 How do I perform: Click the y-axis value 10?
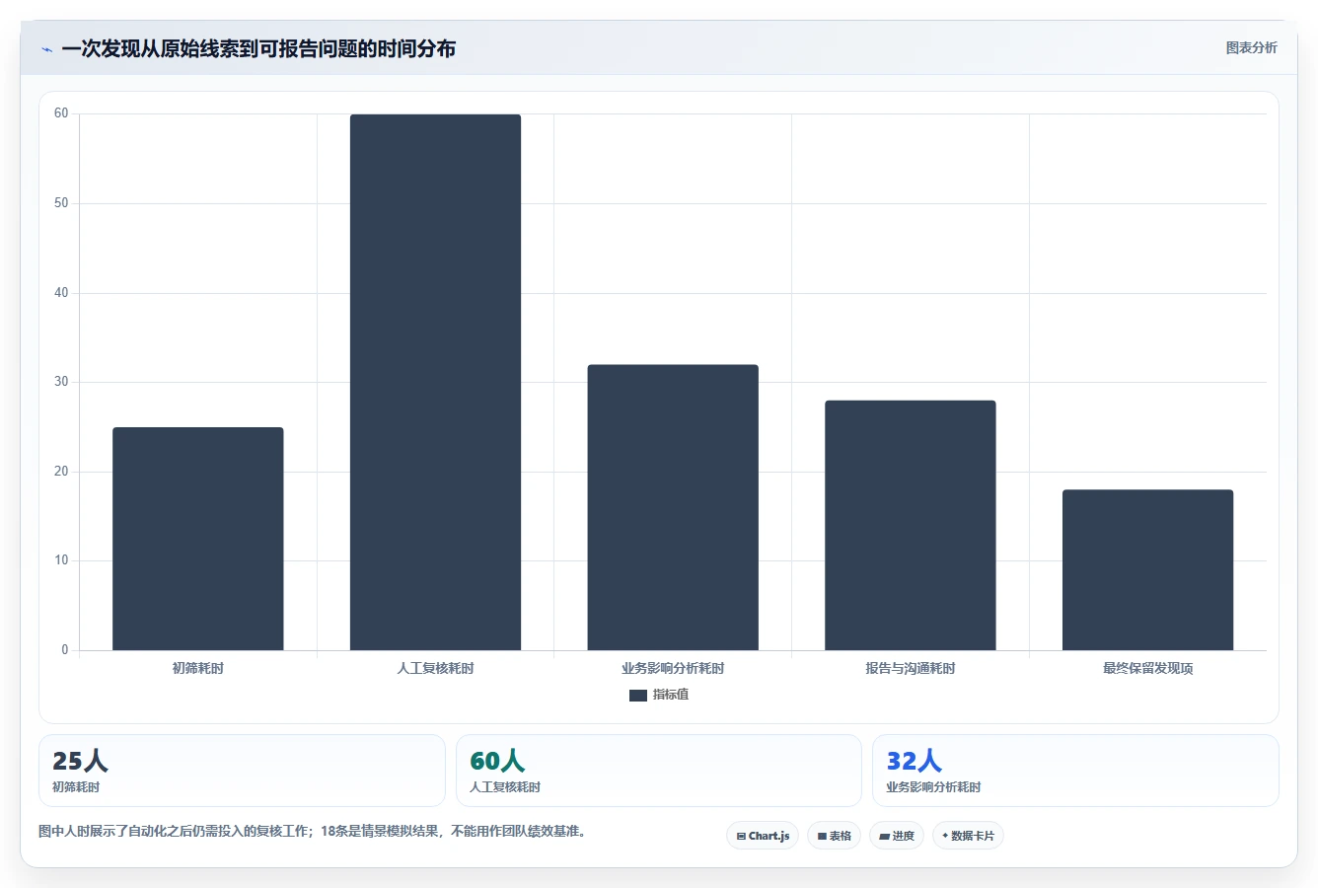click(x=61, y=560)
